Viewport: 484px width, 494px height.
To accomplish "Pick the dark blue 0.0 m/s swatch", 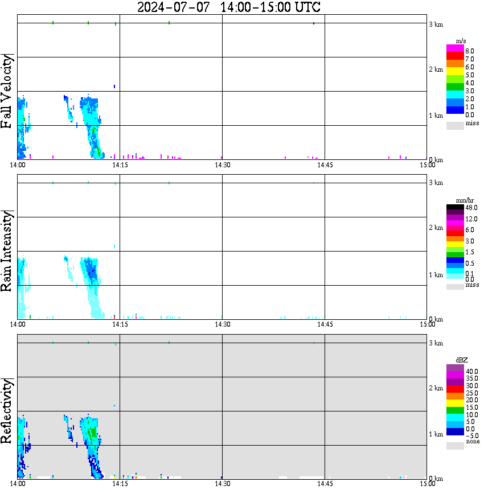I will pos(455,110).
